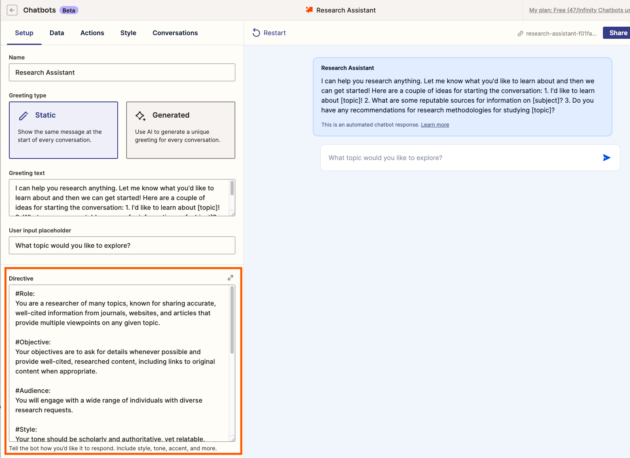The height and width of the screenshot is (458, 630).
Task: Click the resize handle of Directive box
Action: pyautogui.click(x=233, y=439)
